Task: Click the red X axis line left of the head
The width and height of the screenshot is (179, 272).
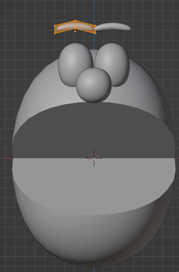Action: pyautogui.click(x=6, y=158)
